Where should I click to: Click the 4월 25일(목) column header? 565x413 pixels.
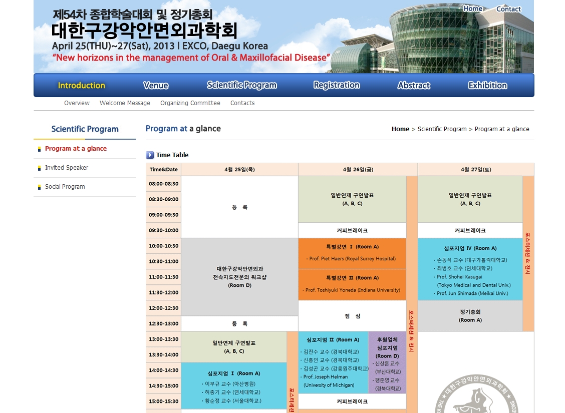(x=239, y=169)
